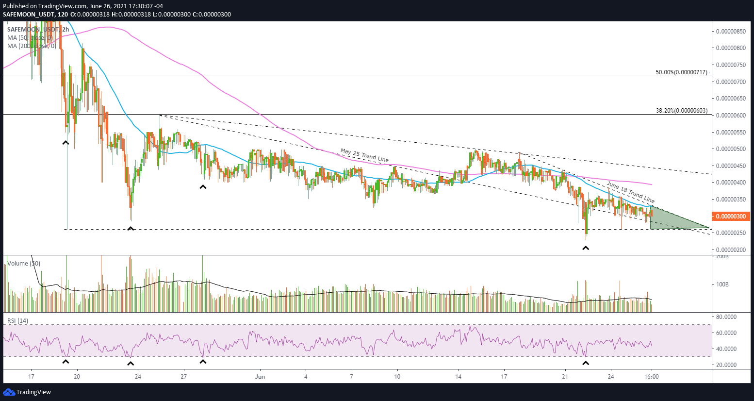Click 0.00000500 on the price axis
The image size is (754, 401).
731,149
